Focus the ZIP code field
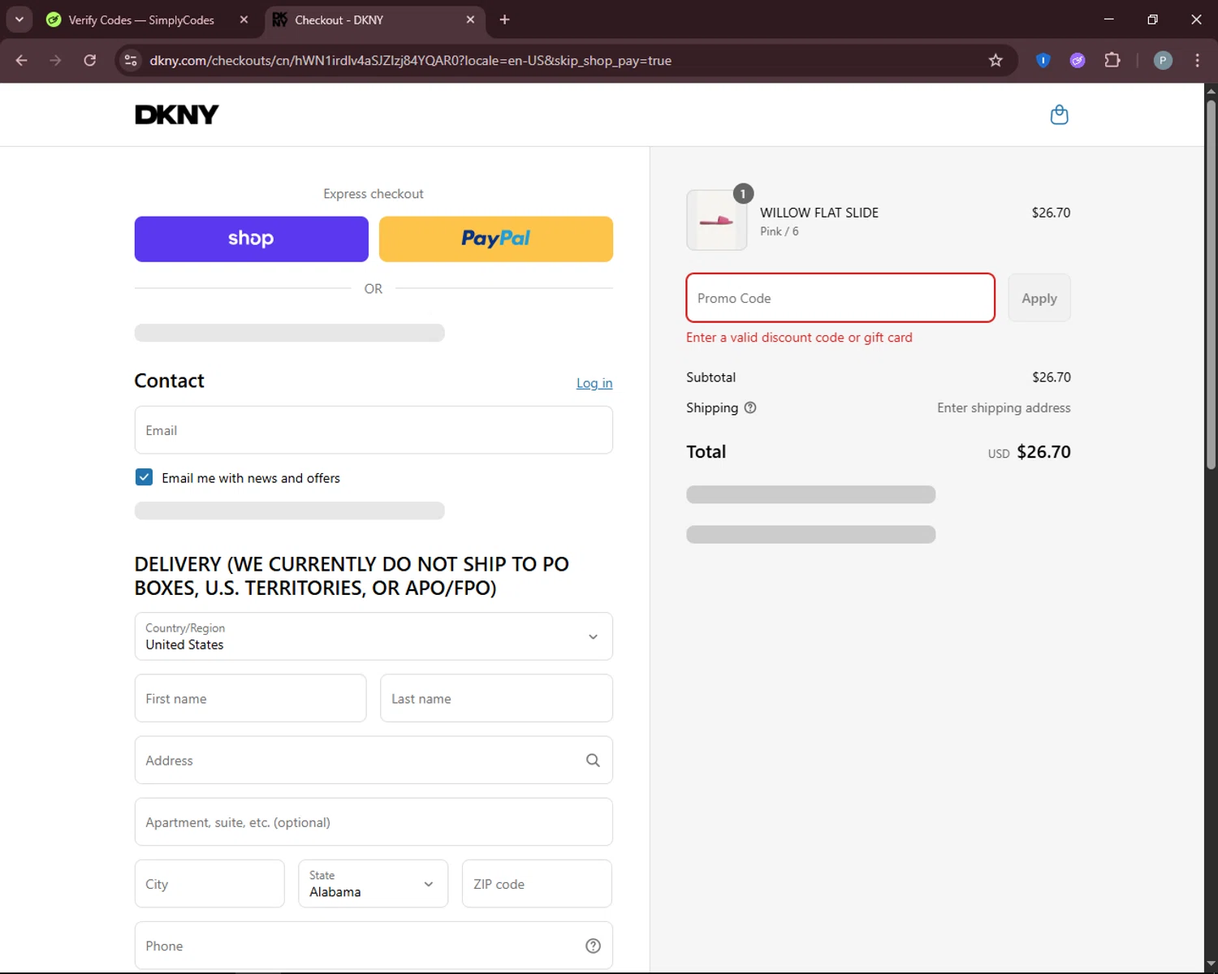Screen dimensions: 1218x974 [x=537, y=884]
